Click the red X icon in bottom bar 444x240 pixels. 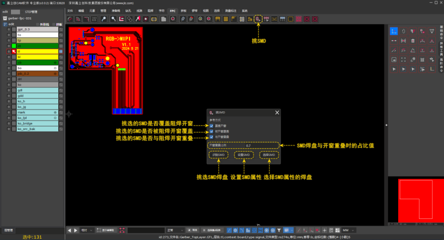[x=317, y=230]
